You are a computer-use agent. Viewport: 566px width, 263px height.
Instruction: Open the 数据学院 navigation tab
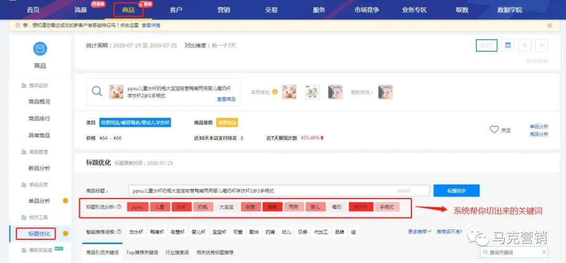tap(509, 10)
